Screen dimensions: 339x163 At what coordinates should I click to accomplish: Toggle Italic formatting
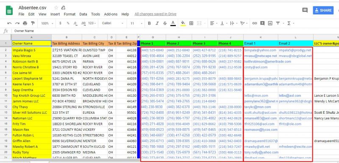click(x=157, y=23)
